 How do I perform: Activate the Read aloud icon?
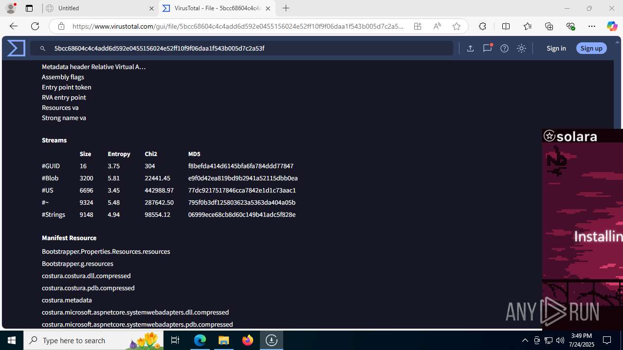click(437, 26)
